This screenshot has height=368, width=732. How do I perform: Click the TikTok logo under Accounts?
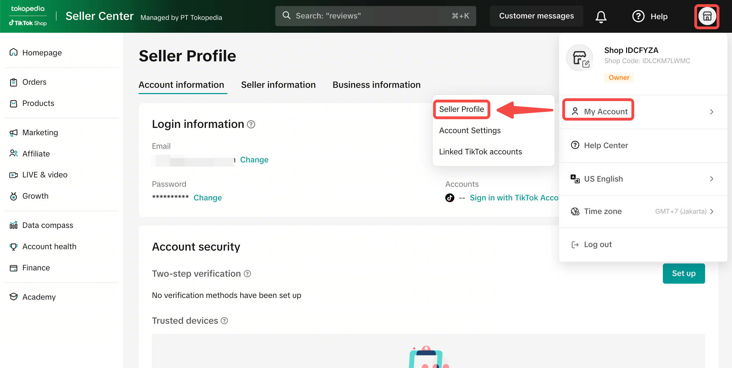450,198
